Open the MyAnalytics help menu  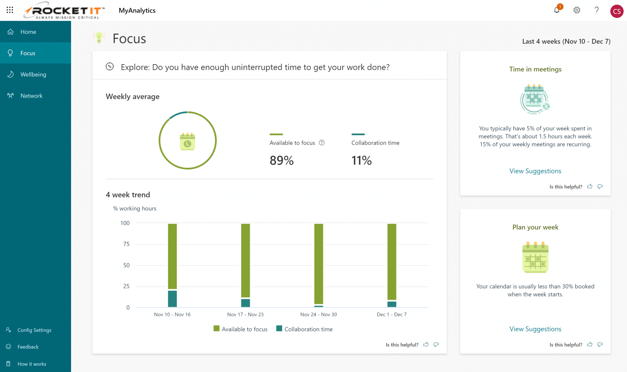point(596,10)
